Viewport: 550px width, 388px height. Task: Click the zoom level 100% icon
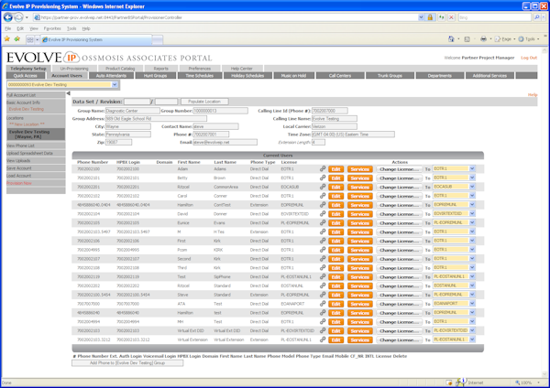517,383
